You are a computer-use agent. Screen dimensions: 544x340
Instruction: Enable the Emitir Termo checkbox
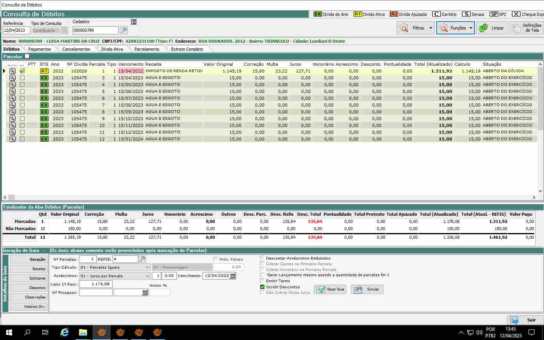tap(262, 281)
